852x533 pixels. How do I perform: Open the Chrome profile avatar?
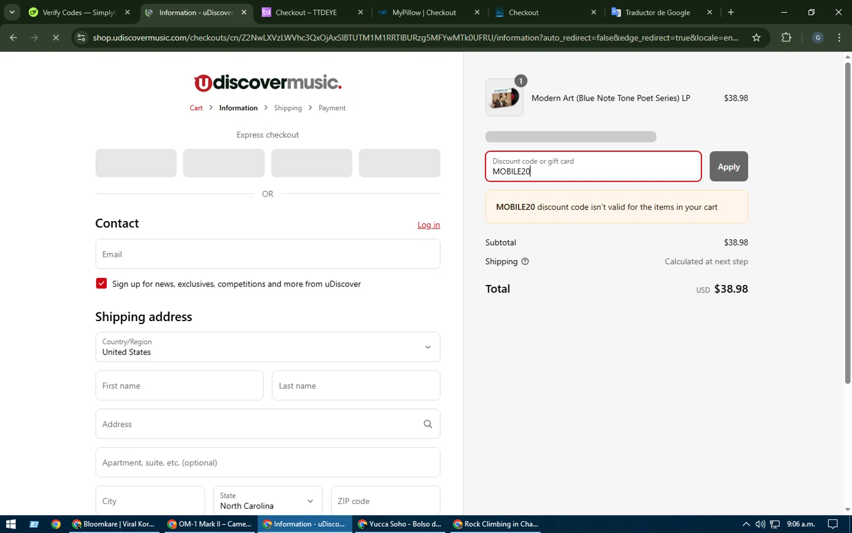(x=818, y=38)
